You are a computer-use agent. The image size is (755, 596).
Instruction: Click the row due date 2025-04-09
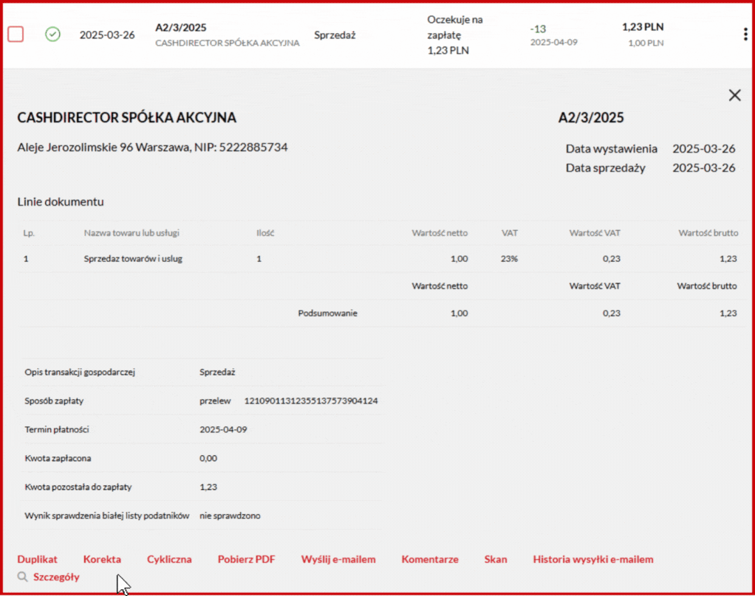[x=554, y=42]
